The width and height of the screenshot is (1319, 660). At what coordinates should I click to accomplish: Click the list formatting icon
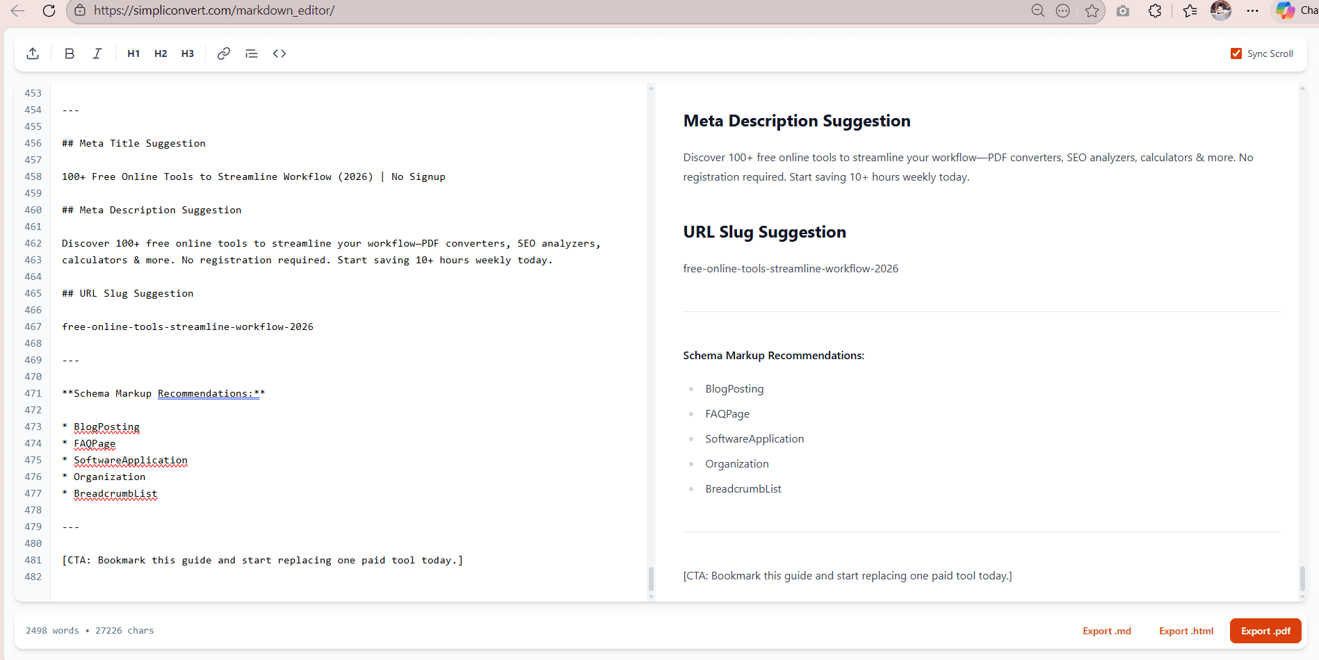click(x=251, y=53)
